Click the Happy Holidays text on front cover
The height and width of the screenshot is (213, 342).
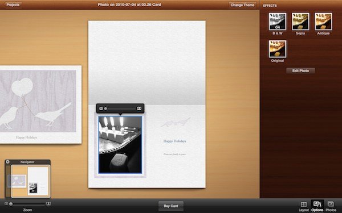tap(26, 137)
